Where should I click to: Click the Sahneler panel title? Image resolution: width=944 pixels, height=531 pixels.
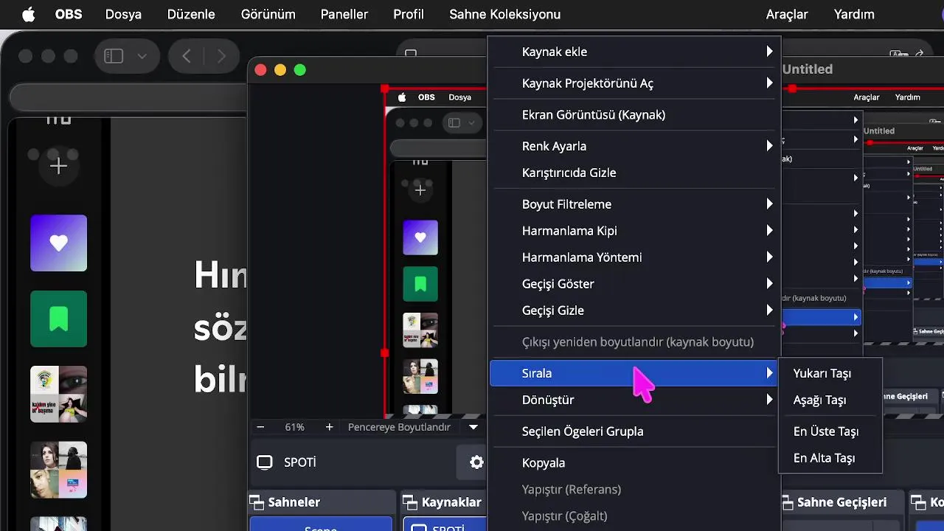coord(294,502)
